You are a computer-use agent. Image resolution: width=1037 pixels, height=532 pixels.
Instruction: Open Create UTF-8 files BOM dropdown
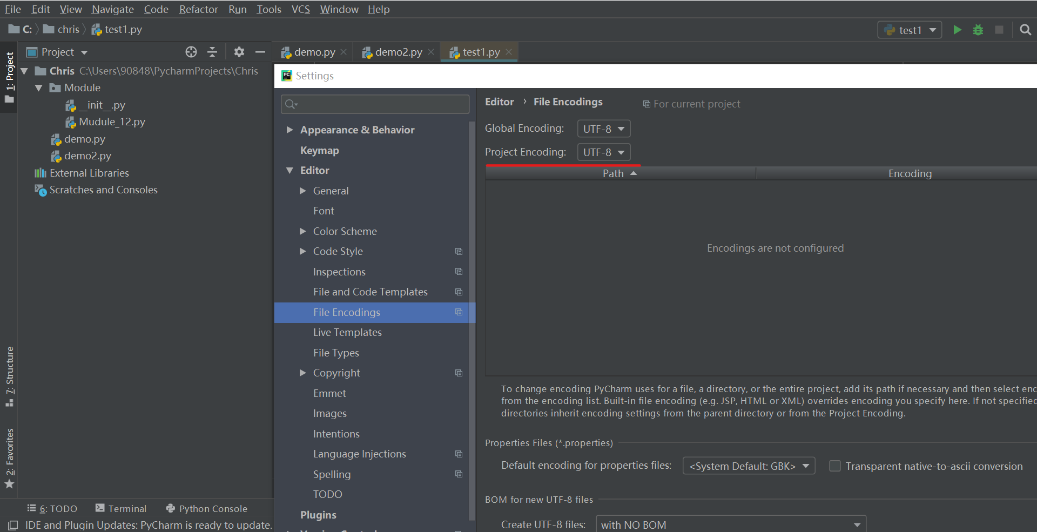tap(731, 524)
